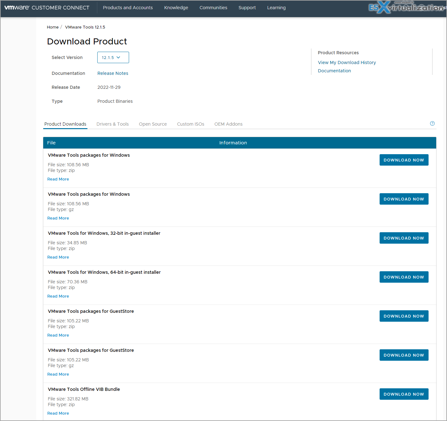The image size is (447, 421).
Task: Open the Knowledge menu
Action: coord(176,8)
